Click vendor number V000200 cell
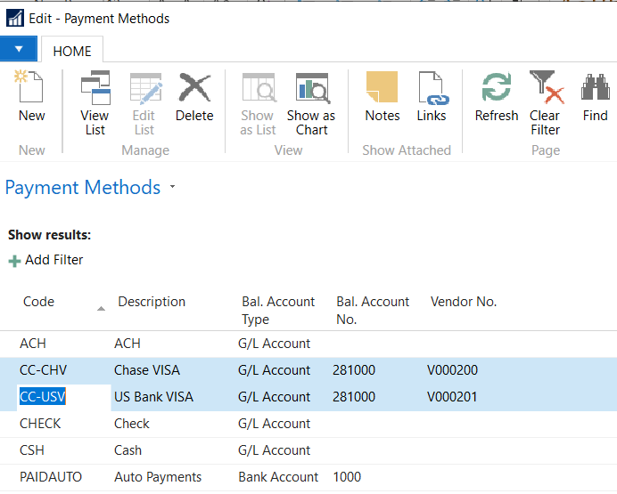The height and width of the screenshot is (494, 617). coord(452,370)
